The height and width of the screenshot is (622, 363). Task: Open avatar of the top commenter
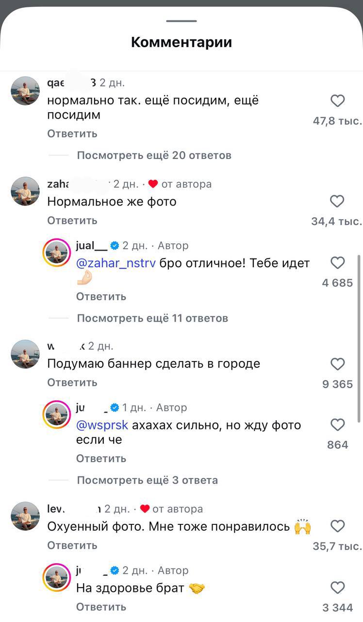(25, 91)
